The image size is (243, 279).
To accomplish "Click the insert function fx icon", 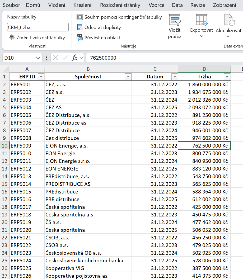I will (75, 58).
